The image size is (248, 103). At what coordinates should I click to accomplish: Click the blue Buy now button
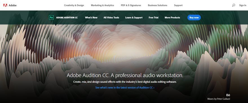[x=194, y=17]
